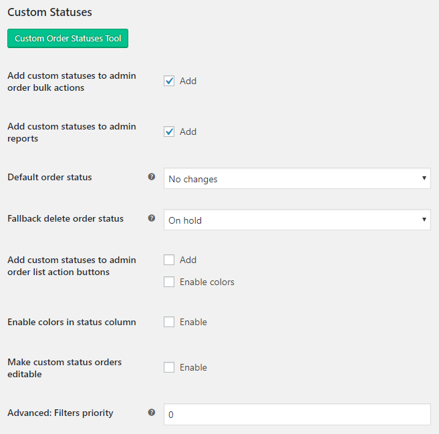
Task: Click the 'Fallback delete order status' row label
Action: tap(65, 218)
